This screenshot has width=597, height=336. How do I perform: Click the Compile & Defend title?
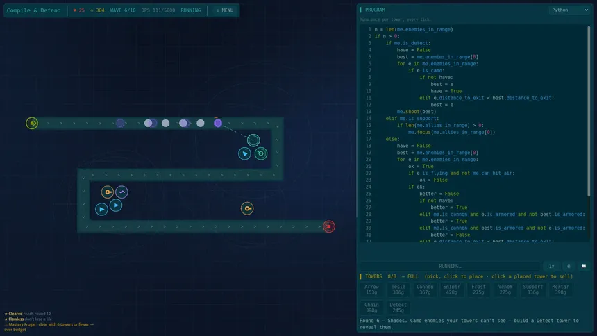pyautogui.click(x=33, y=10)
